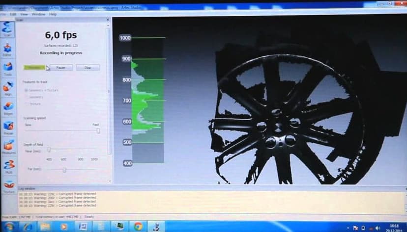Open Windows Media Player from taskbar
Viewport: 407px width, 232px height.
coord(64,227)
